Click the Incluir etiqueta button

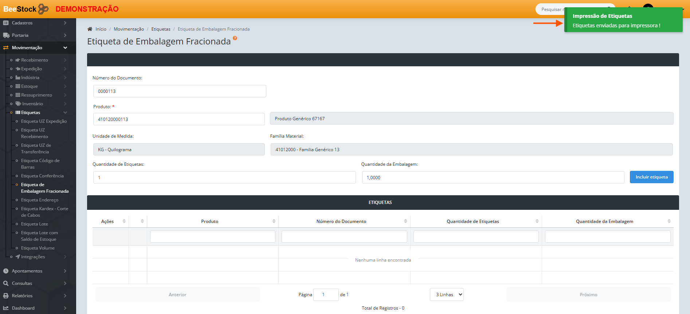(651, 177)
